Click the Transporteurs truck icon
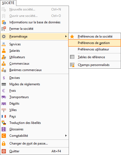The width and height of the screenshot is (121, 155). pos(4,97)
